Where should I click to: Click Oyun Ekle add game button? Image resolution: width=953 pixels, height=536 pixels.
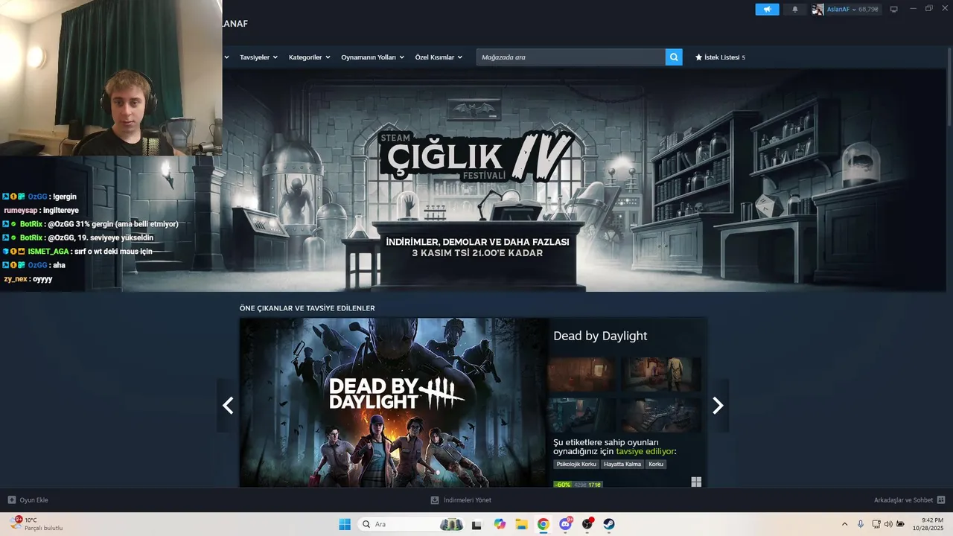[x=28, y=500]
